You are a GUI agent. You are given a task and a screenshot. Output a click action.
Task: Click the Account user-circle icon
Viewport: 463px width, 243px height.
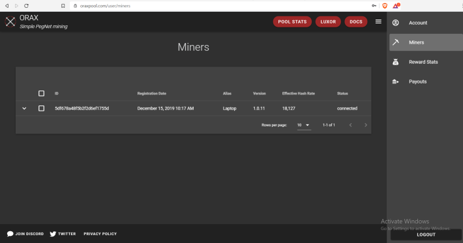pyautogui.click(x=395, y=23)
